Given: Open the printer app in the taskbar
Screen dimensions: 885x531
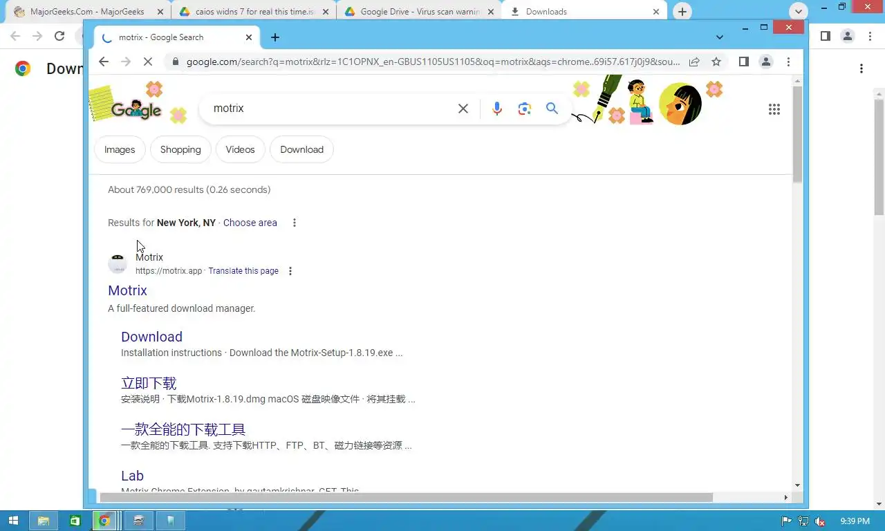Looking at the screenshot, I should click(138, 521).
